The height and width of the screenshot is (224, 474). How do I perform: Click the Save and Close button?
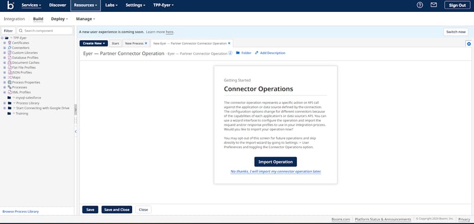tap(117, 210)
